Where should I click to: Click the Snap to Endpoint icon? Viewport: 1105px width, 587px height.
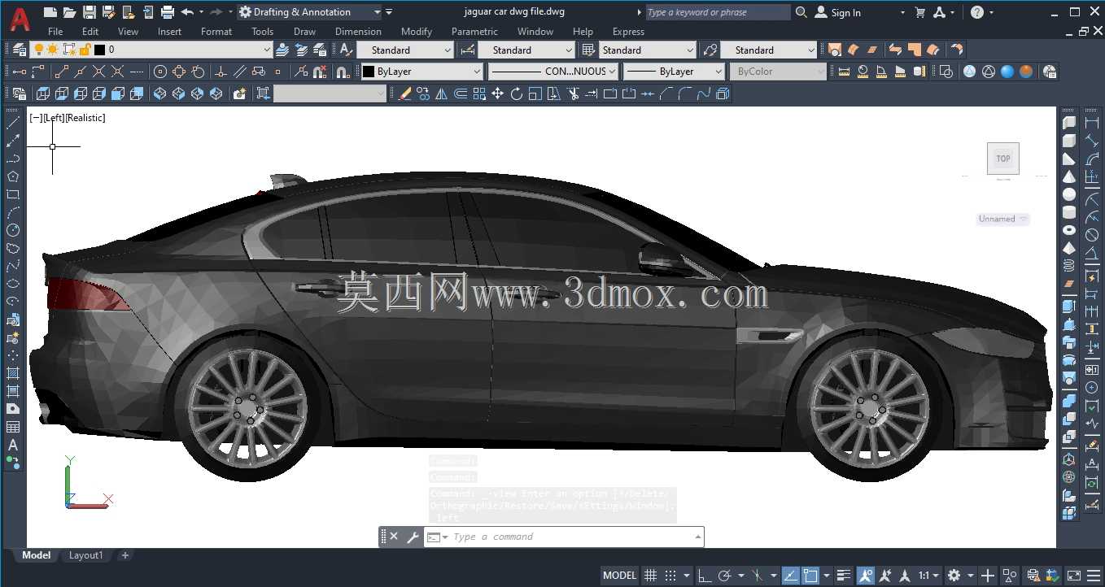coord(61,72)
